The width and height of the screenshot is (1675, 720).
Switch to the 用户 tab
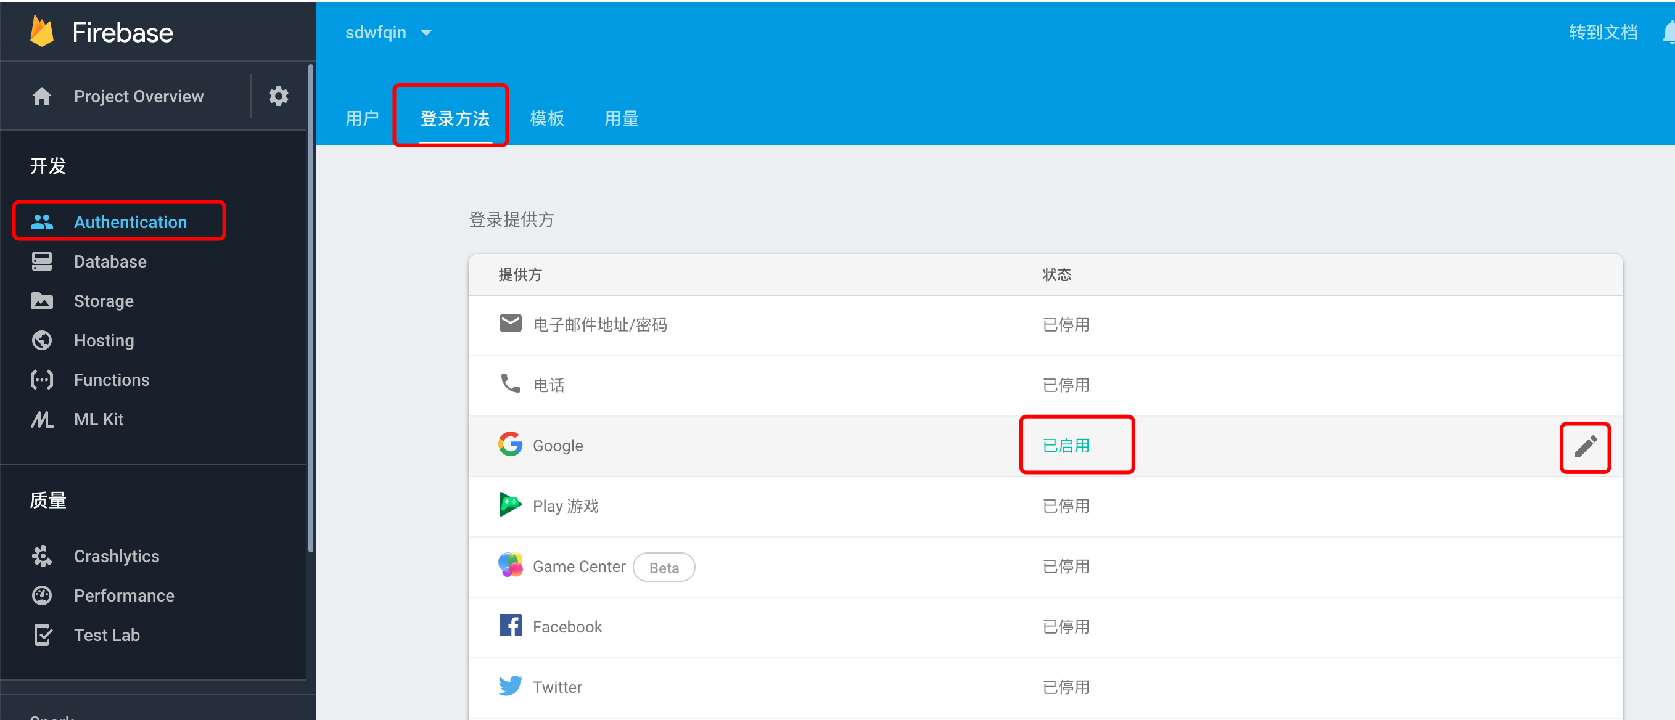[x=361, y=118]
